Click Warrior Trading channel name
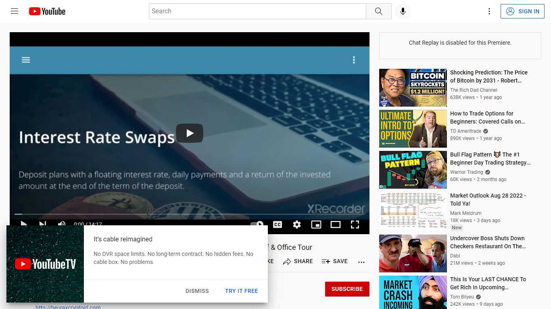The width and height of the screenshot is (551, 309). [467, 172]
